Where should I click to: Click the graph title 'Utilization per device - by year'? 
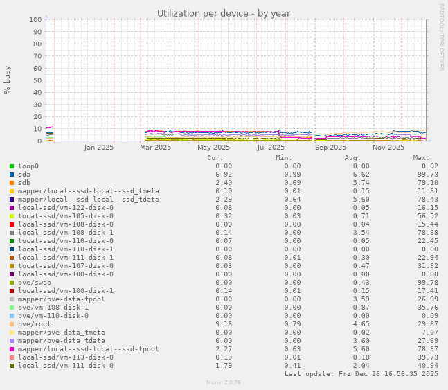(x=224, y=13)
